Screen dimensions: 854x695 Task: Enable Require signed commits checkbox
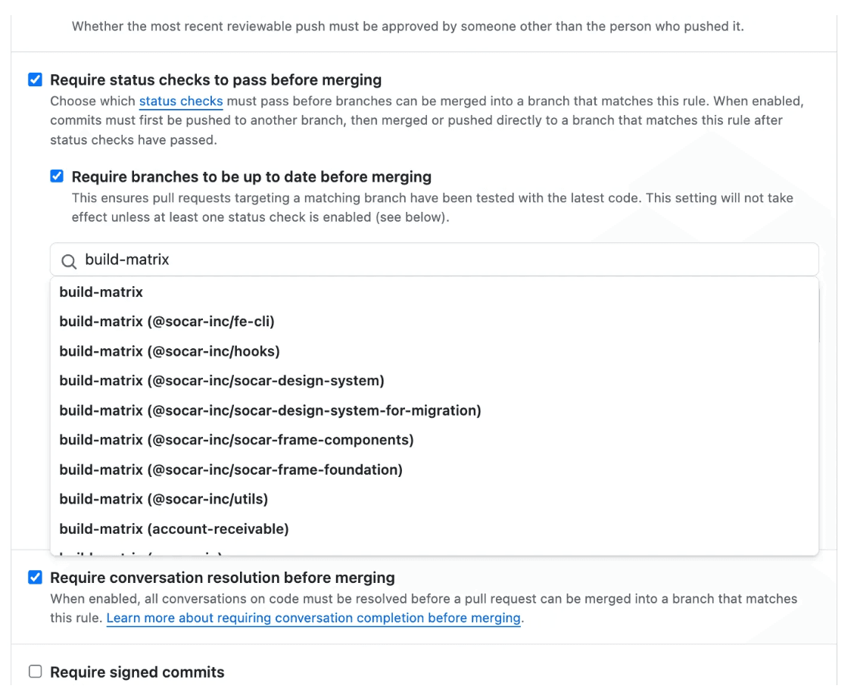36,671
